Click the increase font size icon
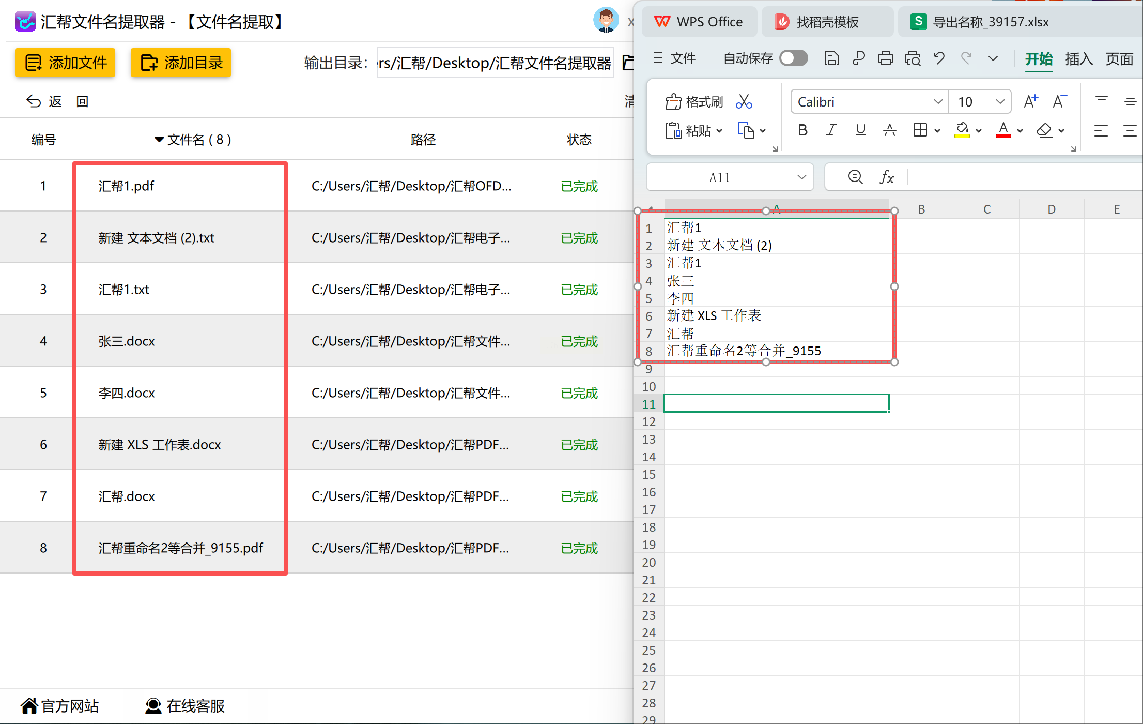 [x=1030, y=101]
